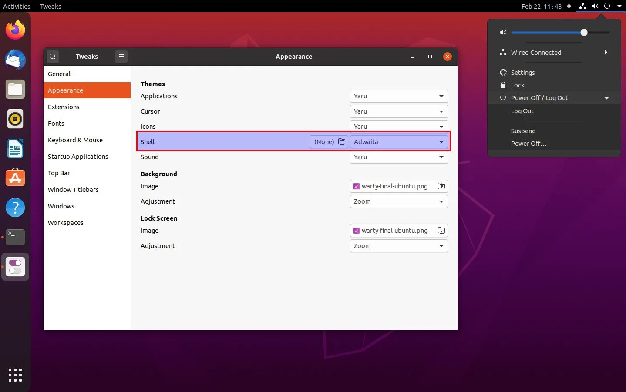Click the volume speaker icon in system menu

click(x=503, y=32)
